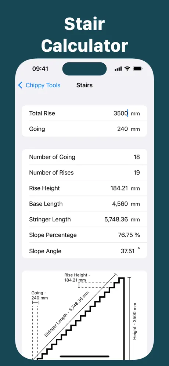Tap the Going 240 mm diagram label
This screenshot has height=366, width=169.
coord(40,295)
